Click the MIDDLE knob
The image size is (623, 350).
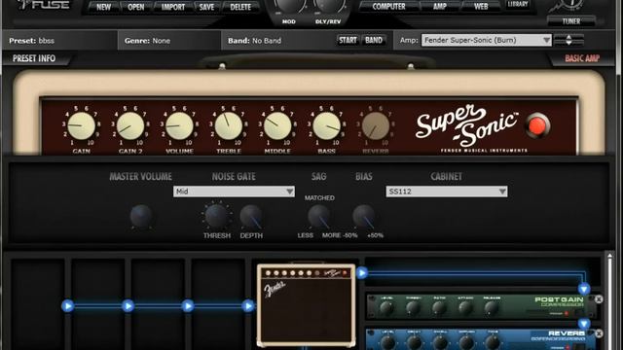(x=277, y=126)
